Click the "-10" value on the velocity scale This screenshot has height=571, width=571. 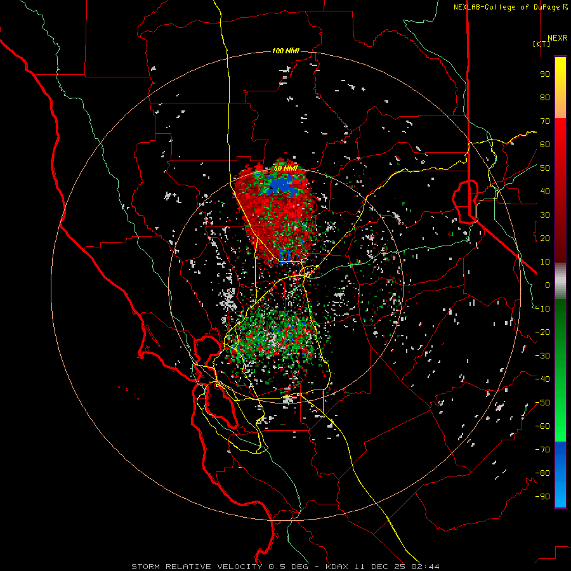point(542,309)
